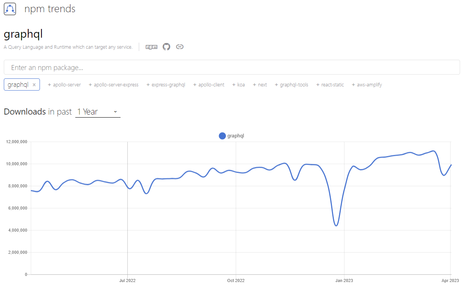Image resolution: width=473 pixels, height=298 pixels.
Task: Add apollo-client to comparison
Action: coord(209,85)
